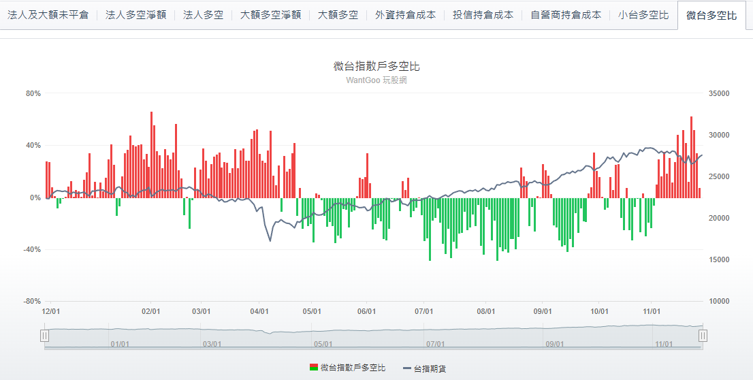
Task: Click the navigator scrollbar track below the mini chart
Action: (x=373, y=348)
